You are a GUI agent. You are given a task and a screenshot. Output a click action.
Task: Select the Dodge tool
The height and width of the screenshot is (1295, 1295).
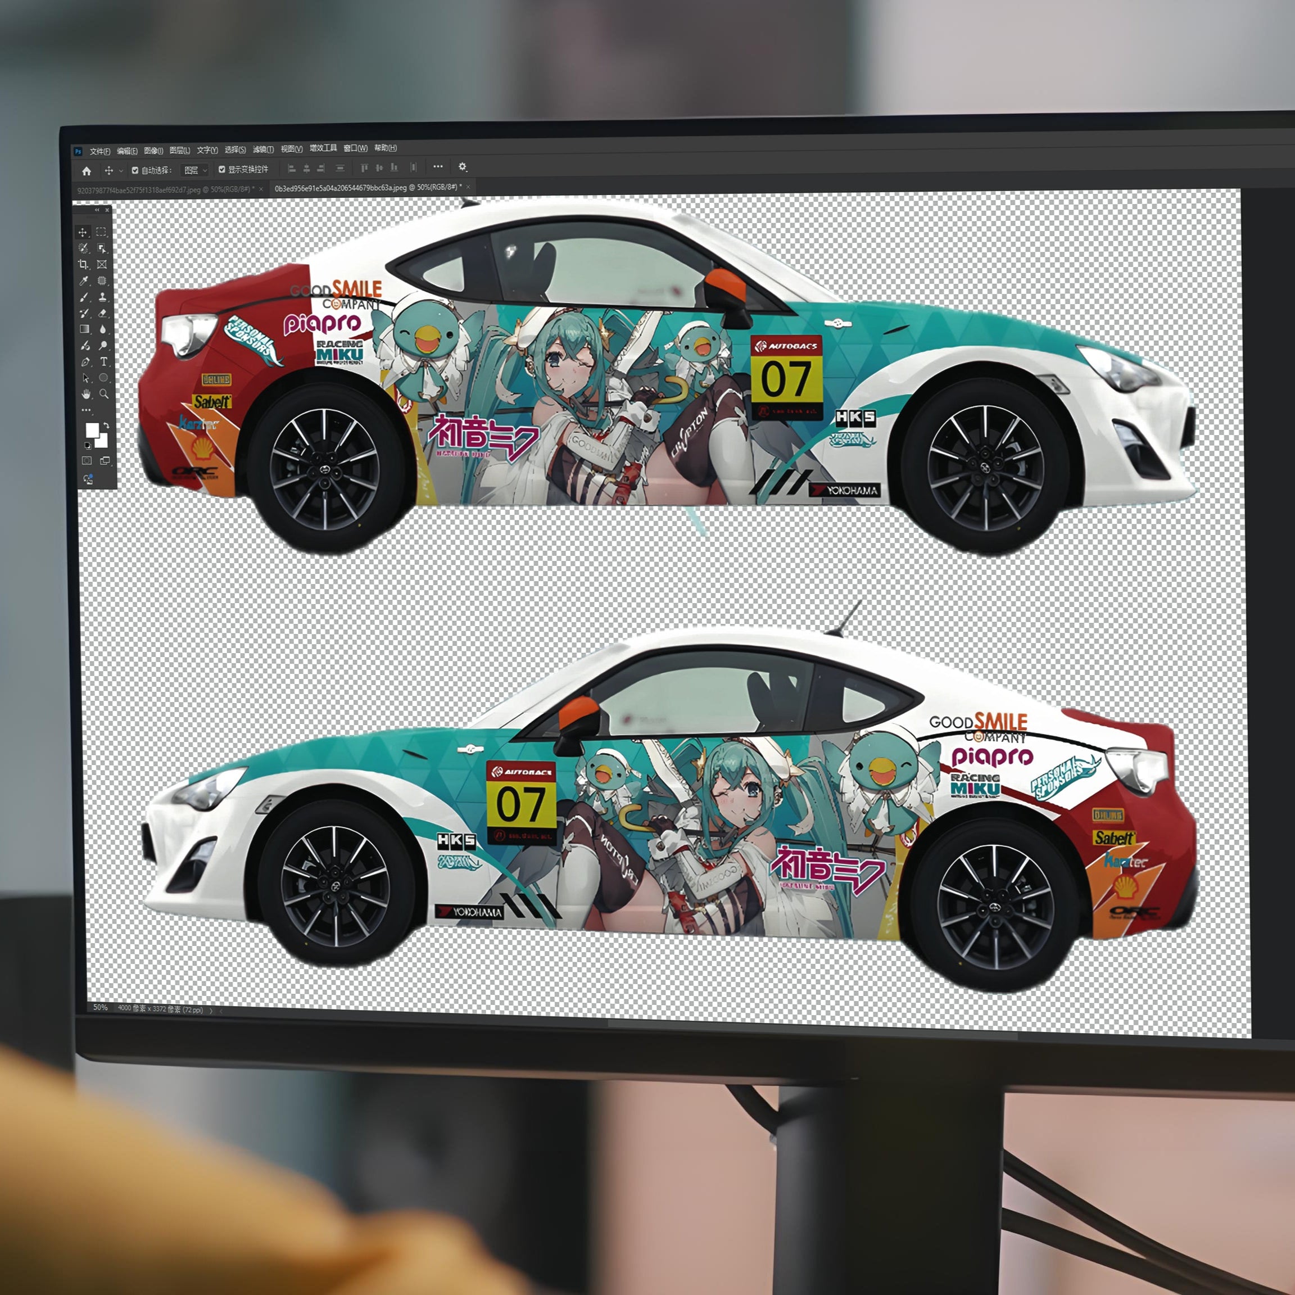point(103,346)
